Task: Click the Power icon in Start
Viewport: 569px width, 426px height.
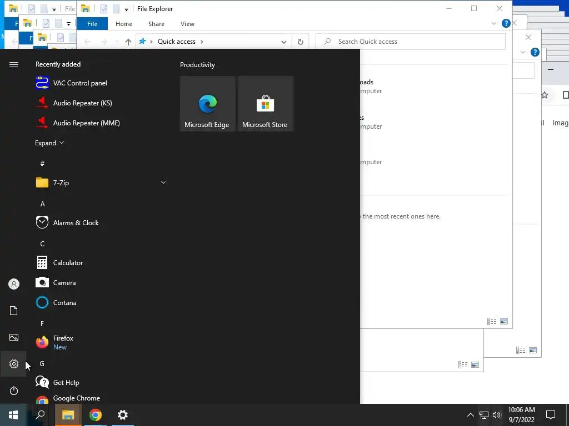Action: [14, 390]
